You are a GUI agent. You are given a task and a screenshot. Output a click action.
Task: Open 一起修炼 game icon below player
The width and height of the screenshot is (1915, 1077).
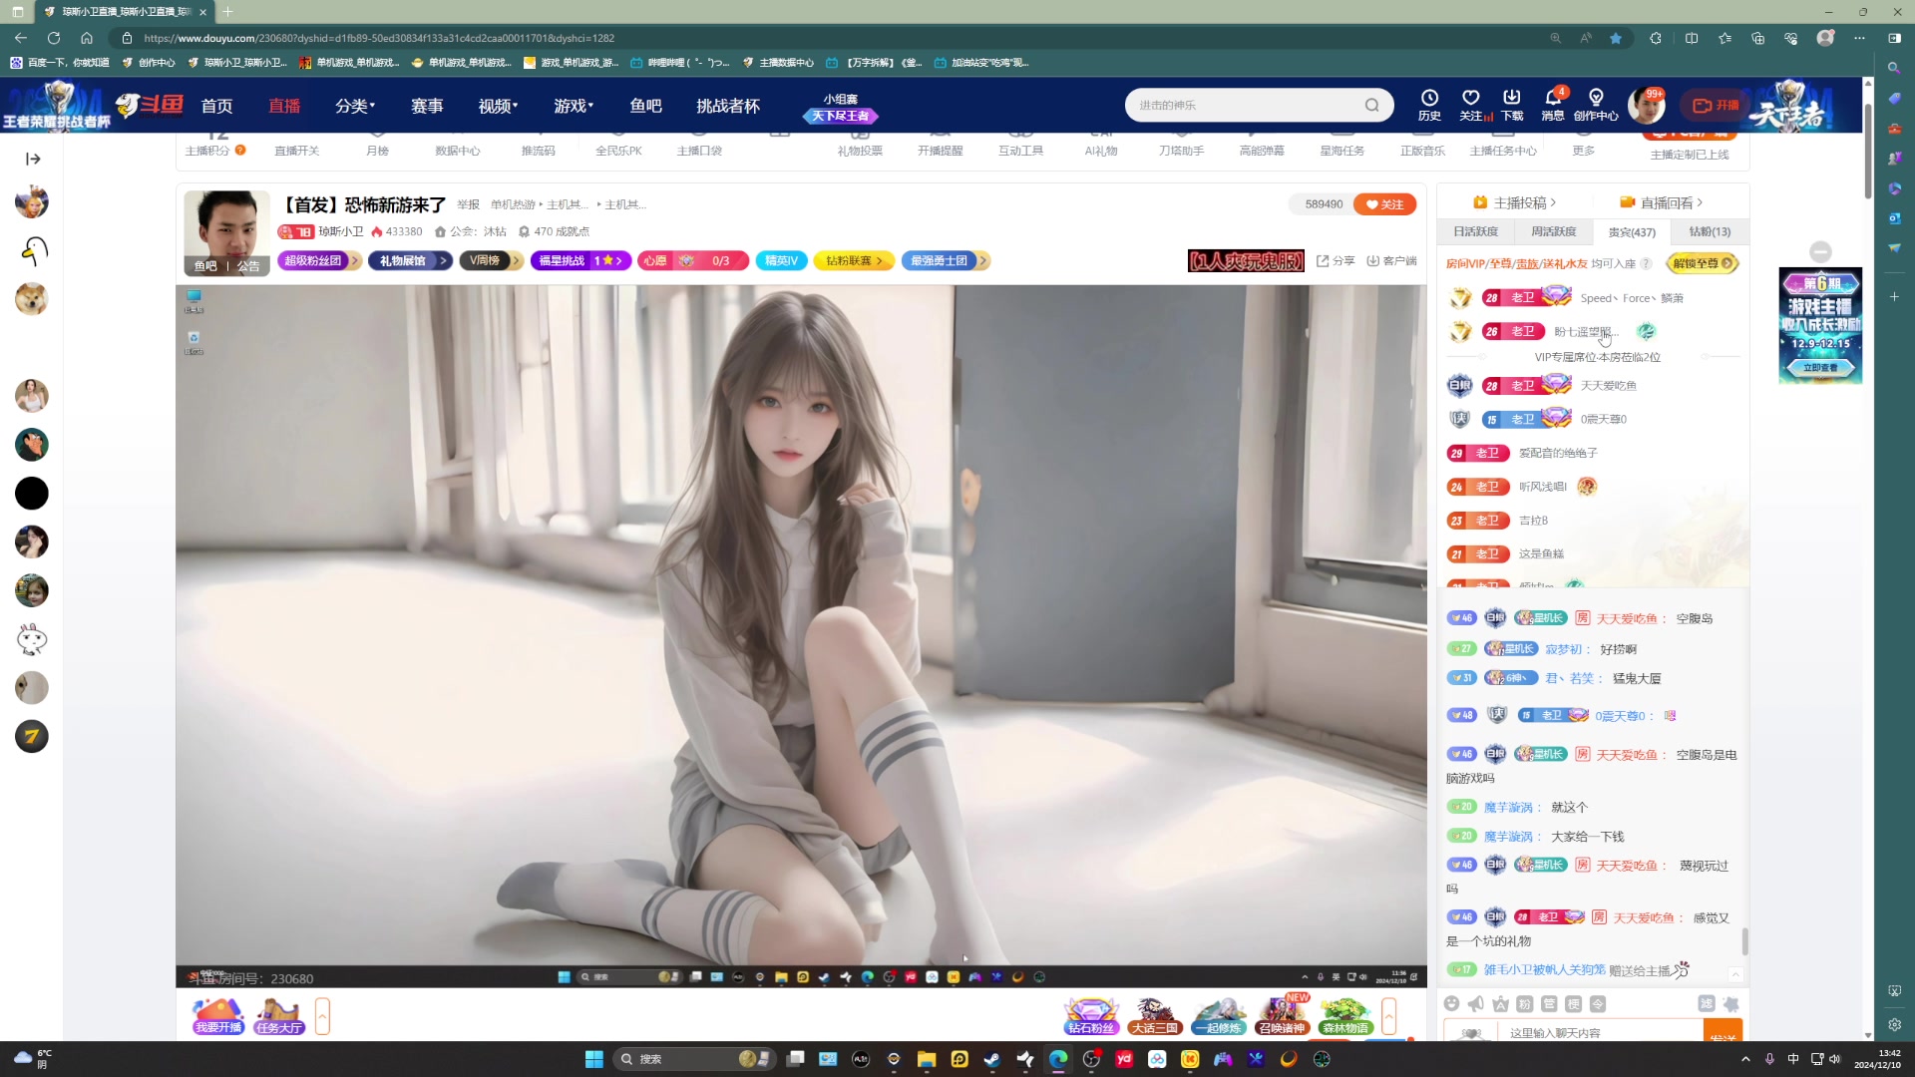tap(1219, 1015)
